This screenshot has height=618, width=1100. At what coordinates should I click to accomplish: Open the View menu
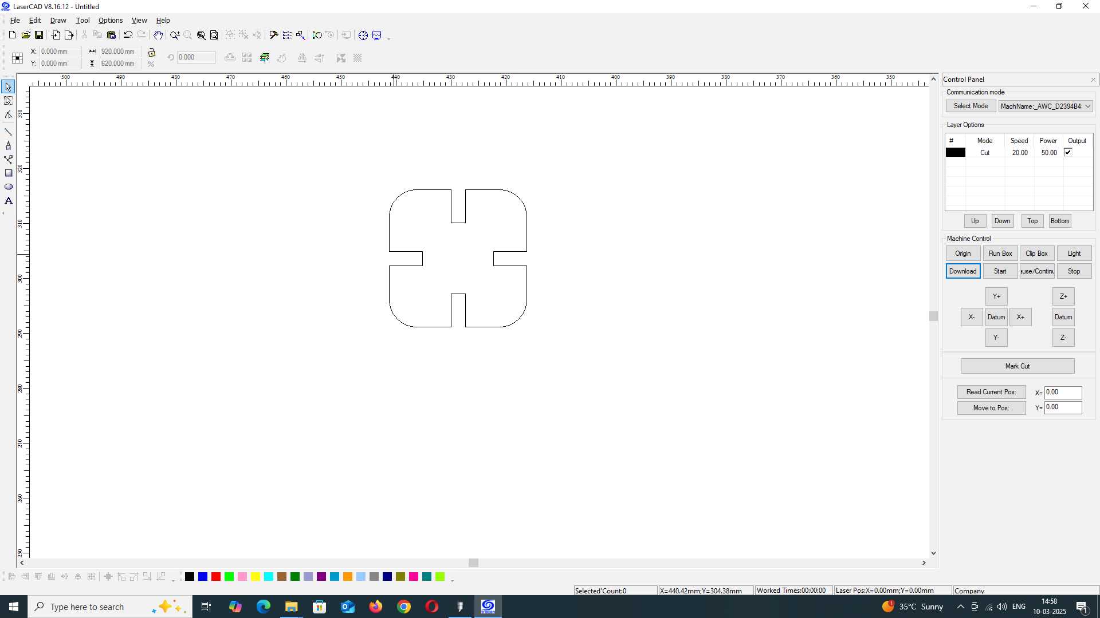[139, 20]
